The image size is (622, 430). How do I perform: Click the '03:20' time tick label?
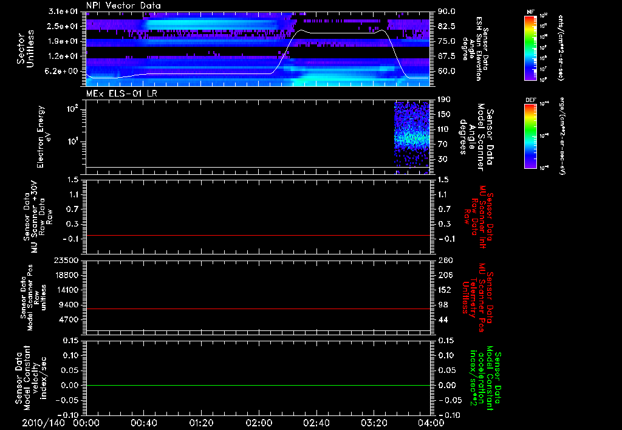point(374,423)
